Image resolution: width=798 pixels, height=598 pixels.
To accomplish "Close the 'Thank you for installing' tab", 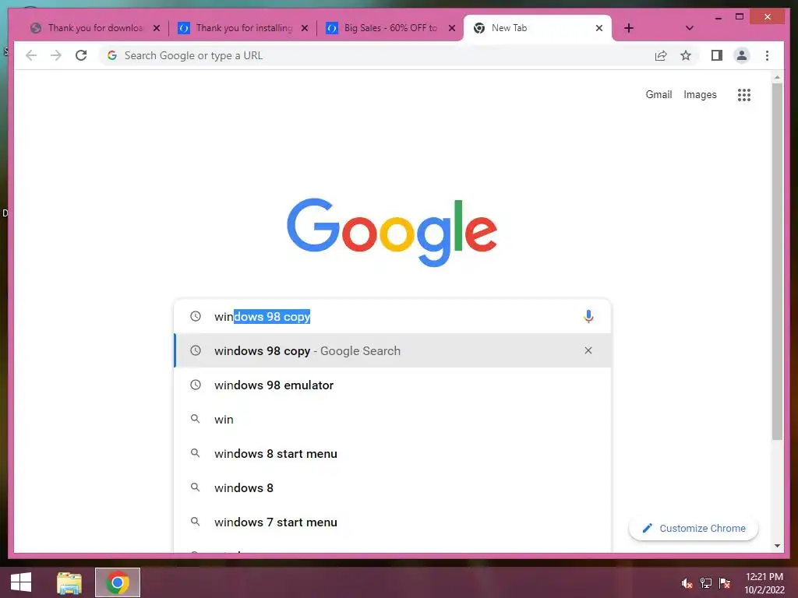I will tap(305, 28).
